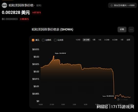
Task: Click the $0.02 y-axis label
Action: 36,72
